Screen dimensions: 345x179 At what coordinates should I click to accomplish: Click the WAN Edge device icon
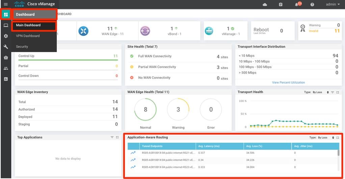click(83, 31)
